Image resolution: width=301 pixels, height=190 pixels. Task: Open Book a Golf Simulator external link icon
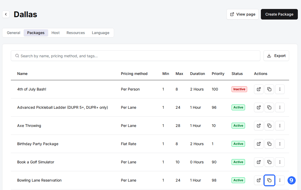click(258, 162)
